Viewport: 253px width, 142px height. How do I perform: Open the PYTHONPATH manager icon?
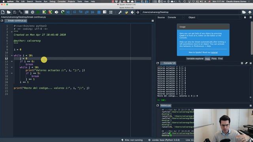(x=126, y=12)
